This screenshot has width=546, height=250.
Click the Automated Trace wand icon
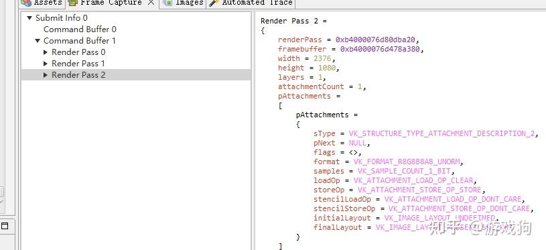[x=214, y=3]
